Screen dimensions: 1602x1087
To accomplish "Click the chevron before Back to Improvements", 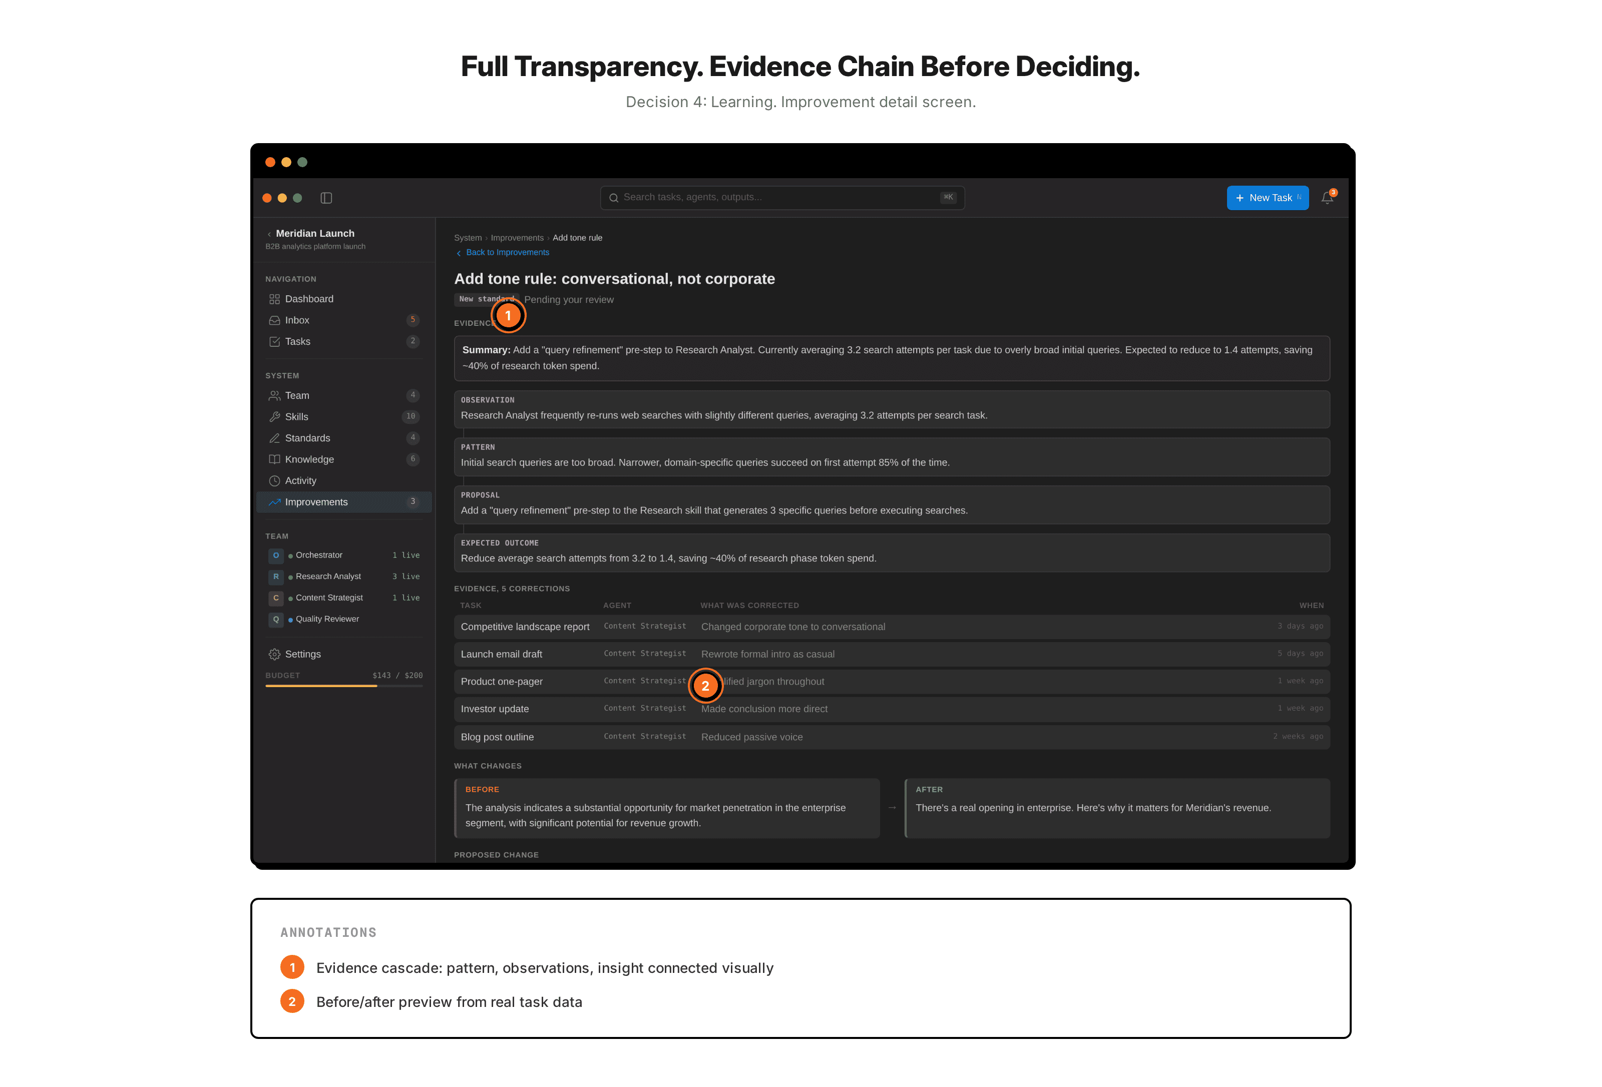I will [459, 253].
